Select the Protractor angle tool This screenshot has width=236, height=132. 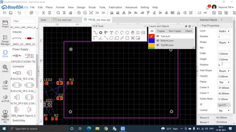tap(101, 38)
